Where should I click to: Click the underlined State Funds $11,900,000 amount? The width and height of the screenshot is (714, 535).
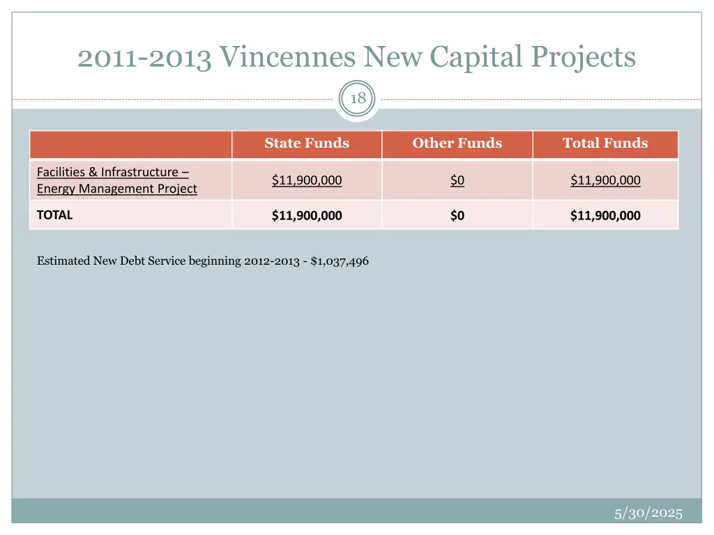pyautogui.click(x=307, y=180)
